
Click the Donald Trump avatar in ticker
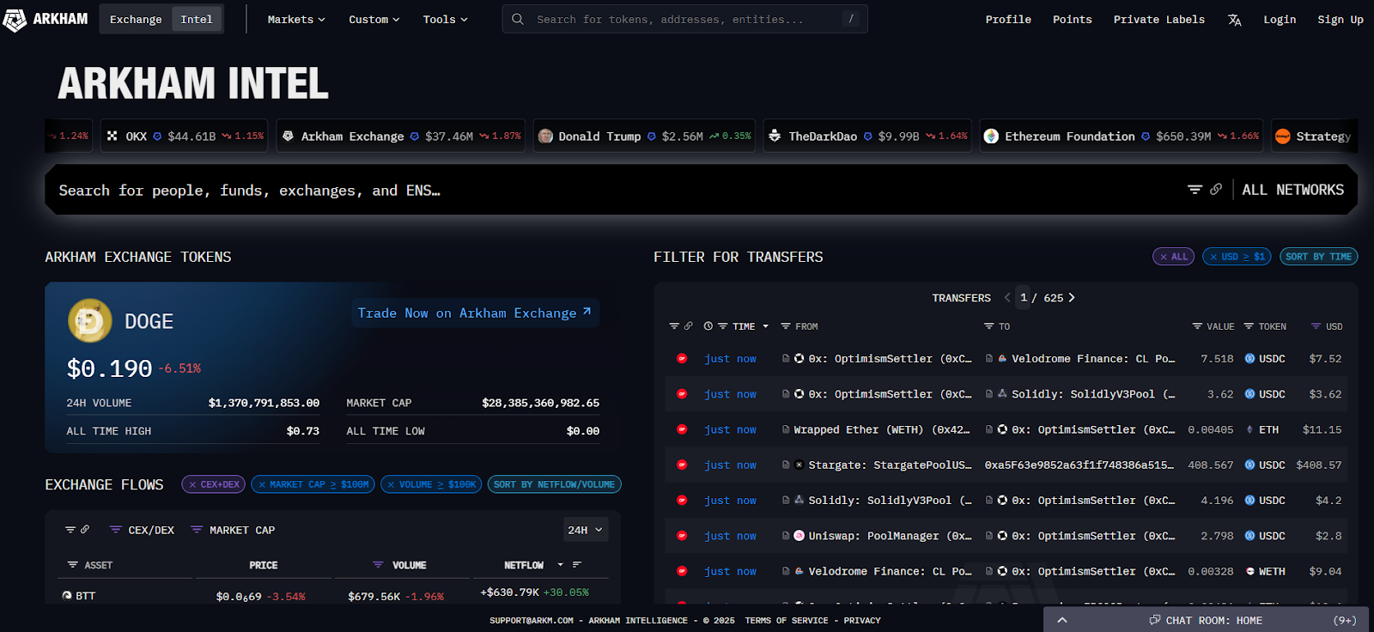[x=545, y=136]
